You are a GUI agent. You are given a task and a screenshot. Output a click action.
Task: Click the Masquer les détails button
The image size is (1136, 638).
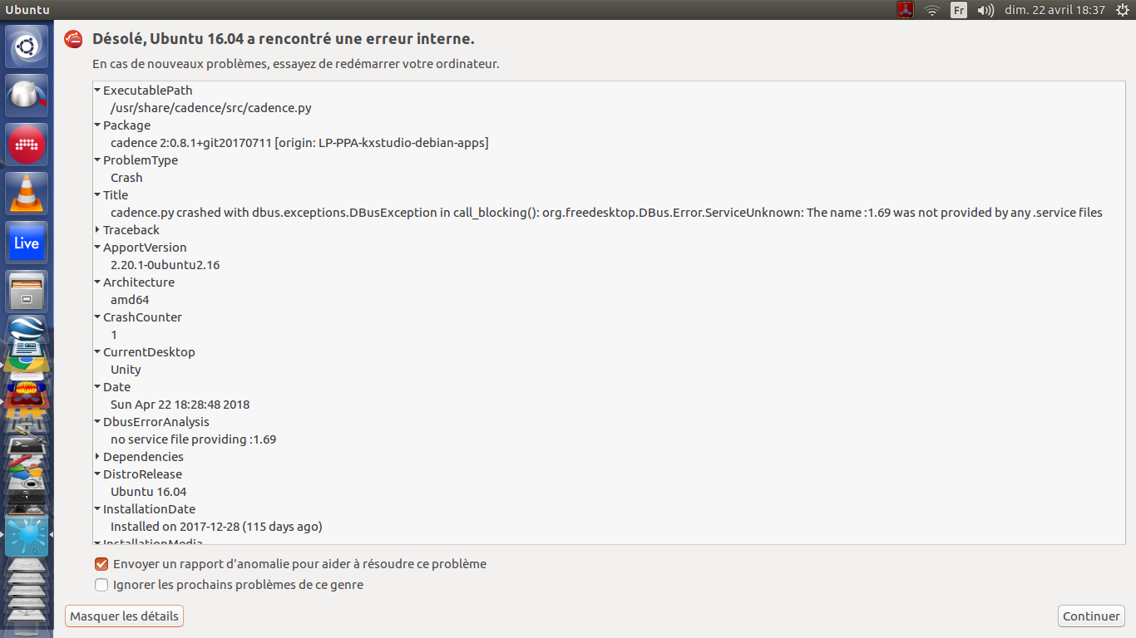124,616
